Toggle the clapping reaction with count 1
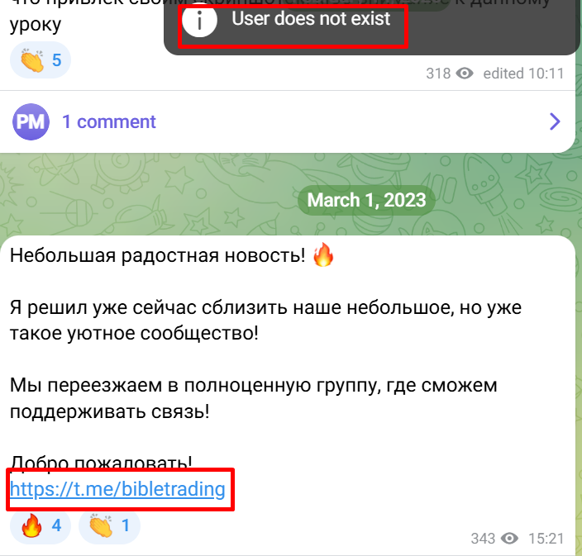 point(109,525)
